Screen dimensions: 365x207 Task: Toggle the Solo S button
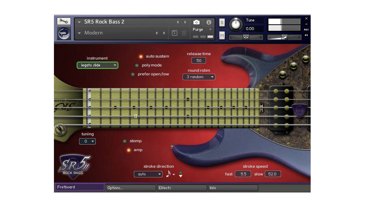(222, 23)
